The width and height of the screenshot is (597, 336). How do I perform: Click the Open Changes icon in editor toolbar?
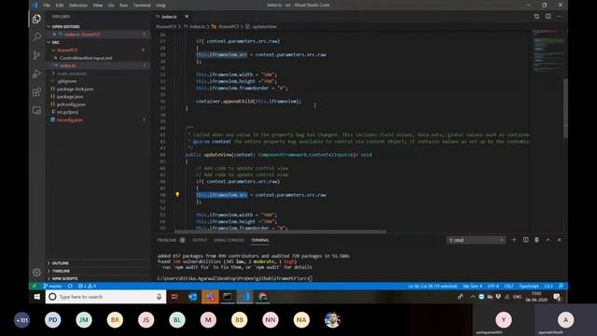536,17
